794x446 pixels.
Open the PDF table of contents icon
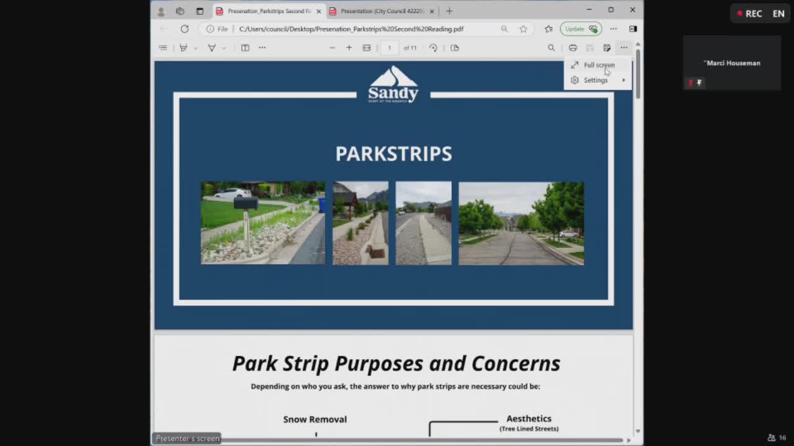tap(163, 48)
